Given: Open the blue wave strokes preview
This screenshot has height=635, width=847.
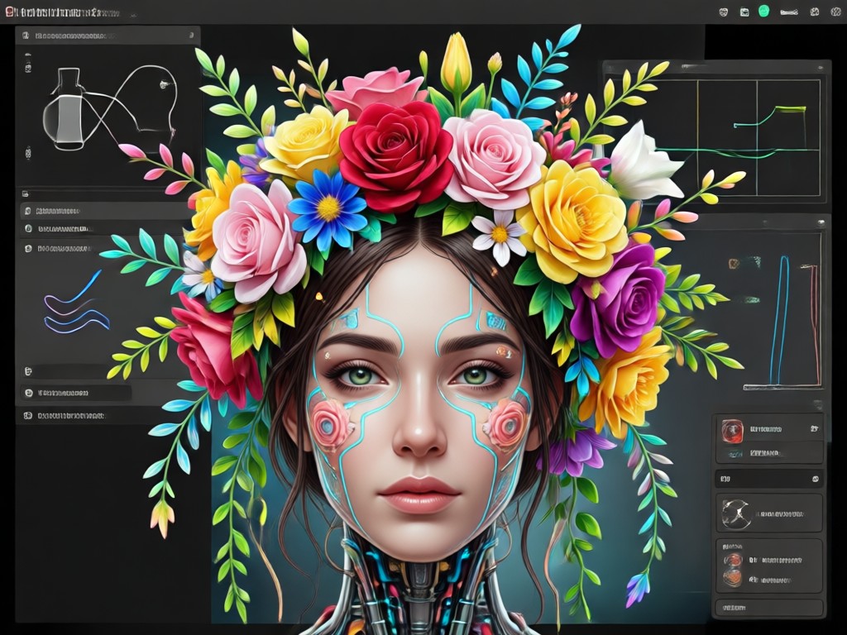Looking at the screenshot, I should pos(76,303).
